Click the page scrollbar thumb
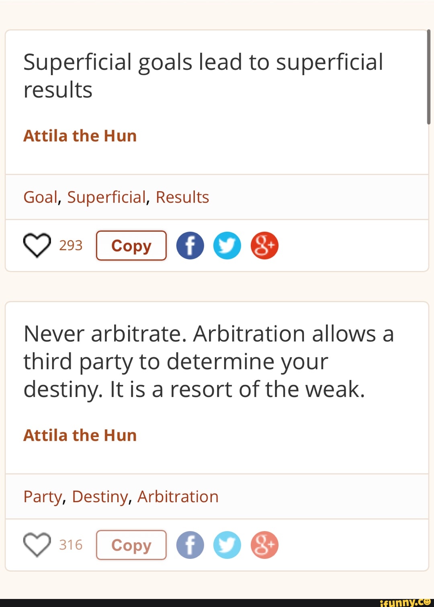This screenshot has height=607, width=434. (x=428, y=76)
